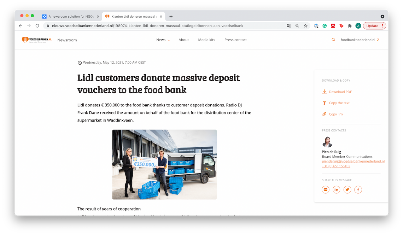Open the Update button's three-dot menu

tap(382, 26)
